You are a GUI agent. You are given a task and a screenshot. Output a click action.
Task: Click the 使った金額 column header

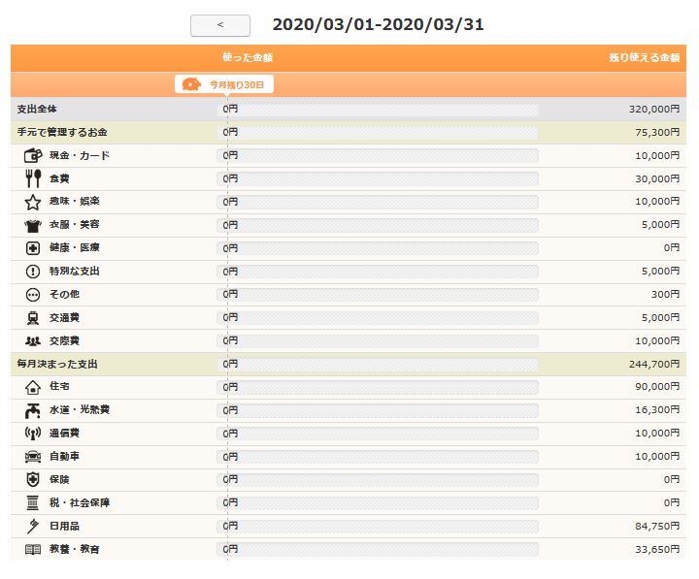pyautogui.click(x=247, y=58)
